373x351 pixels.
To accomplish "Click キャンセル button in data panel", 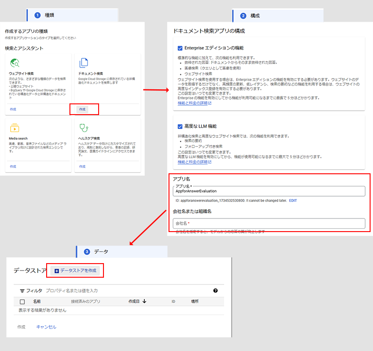I will 46,327.
